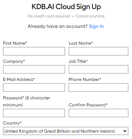The image size is (132, 139).
Task: Click the Sign In link
Action: coord(96,27)
